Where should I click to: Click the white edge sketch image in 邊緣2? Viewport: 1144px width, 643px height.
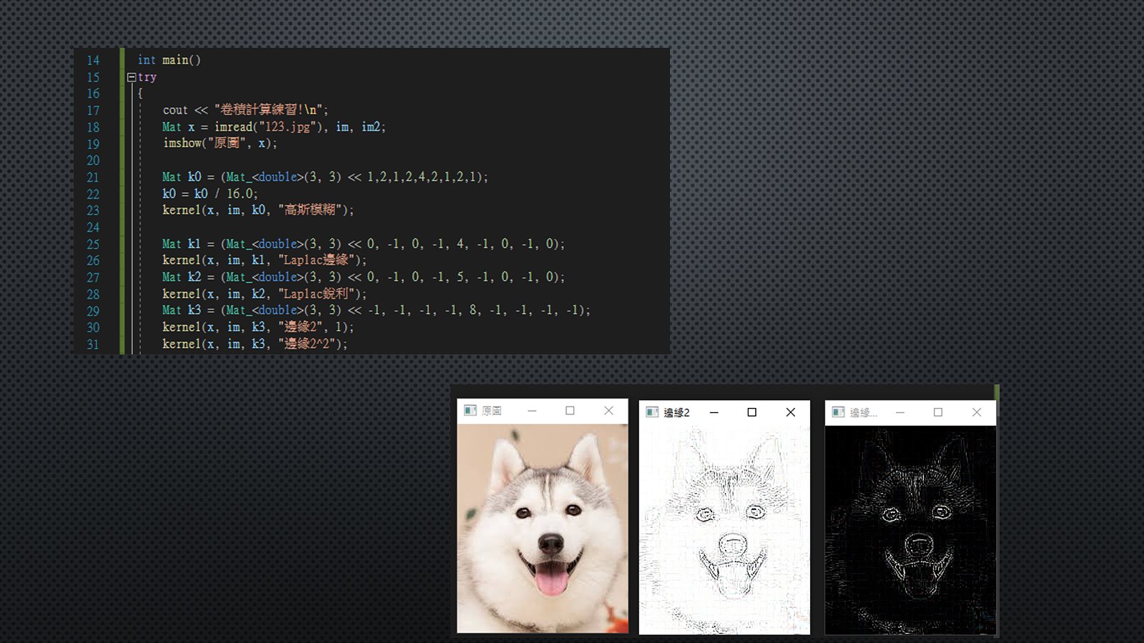(724, 530)
